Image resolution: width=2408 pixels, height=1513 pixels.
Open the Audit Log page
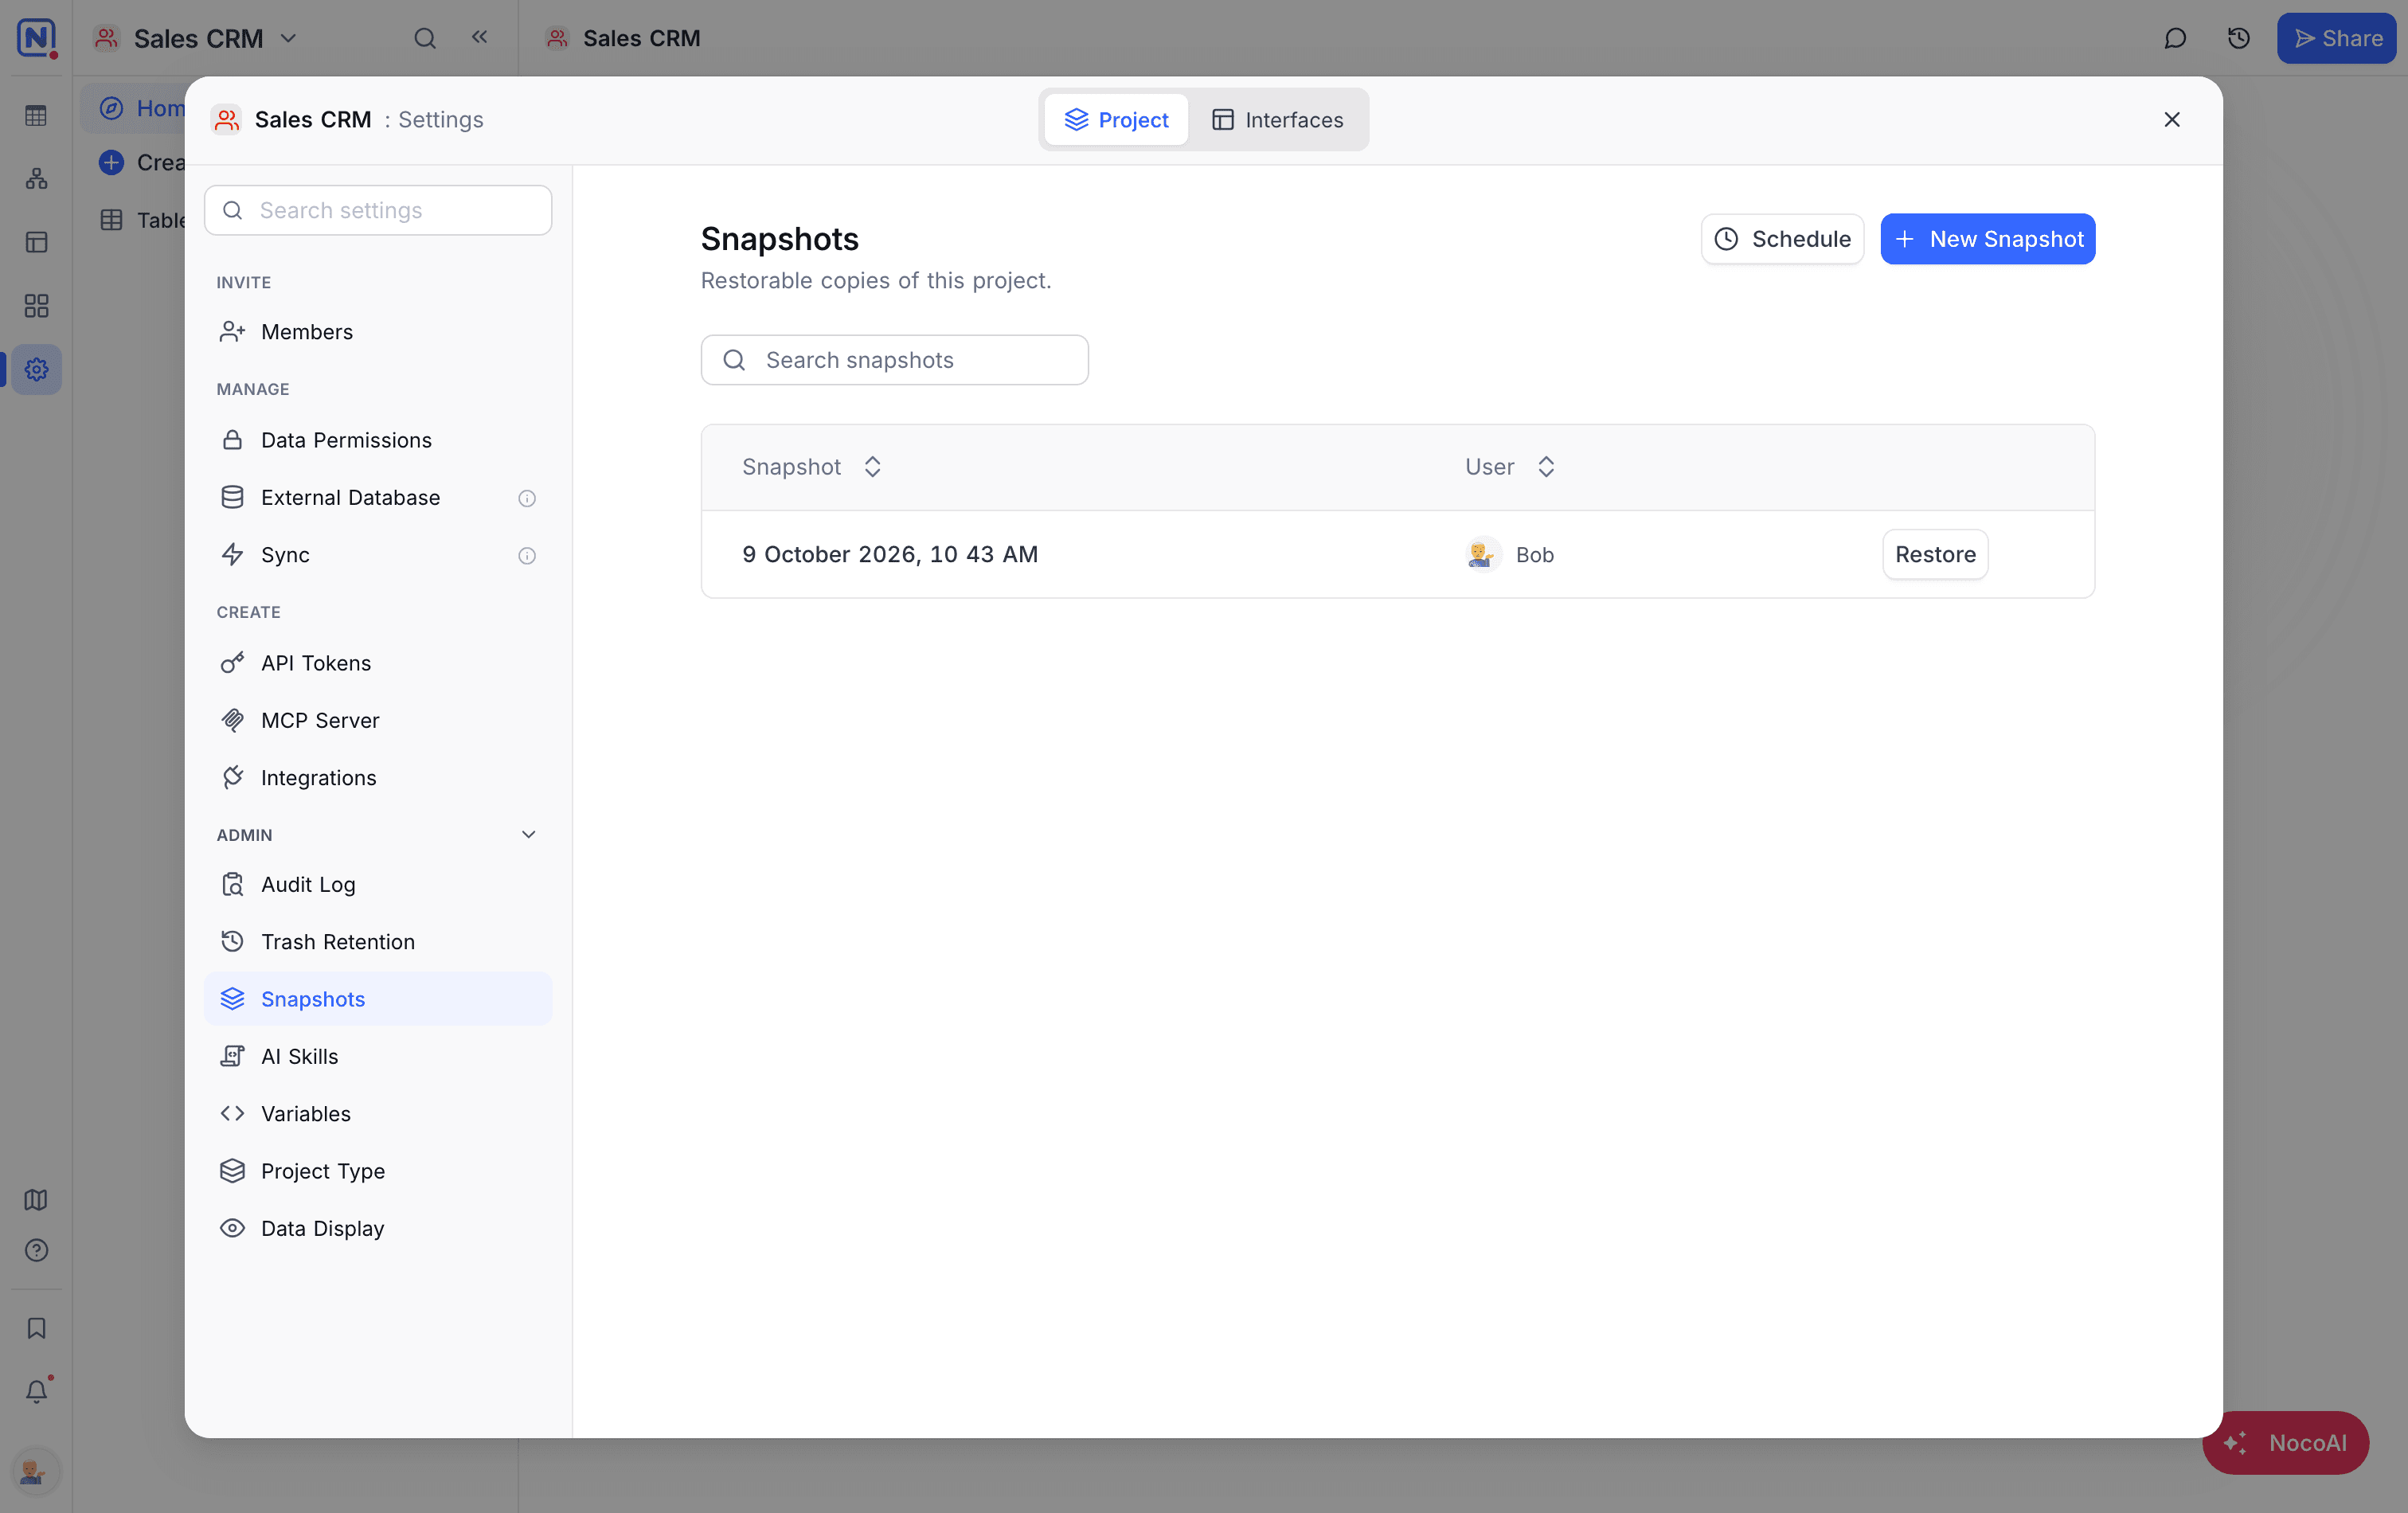pos(378,884)
